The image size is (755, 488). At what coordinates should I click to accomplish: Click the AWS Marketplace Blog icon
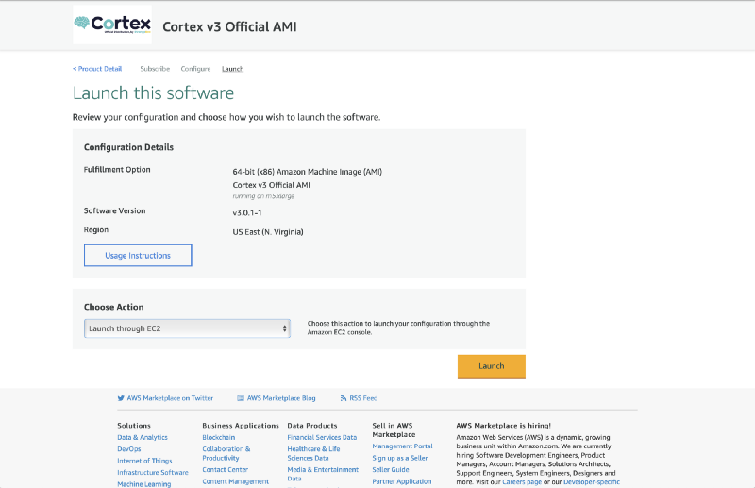(x=241, y=398)
